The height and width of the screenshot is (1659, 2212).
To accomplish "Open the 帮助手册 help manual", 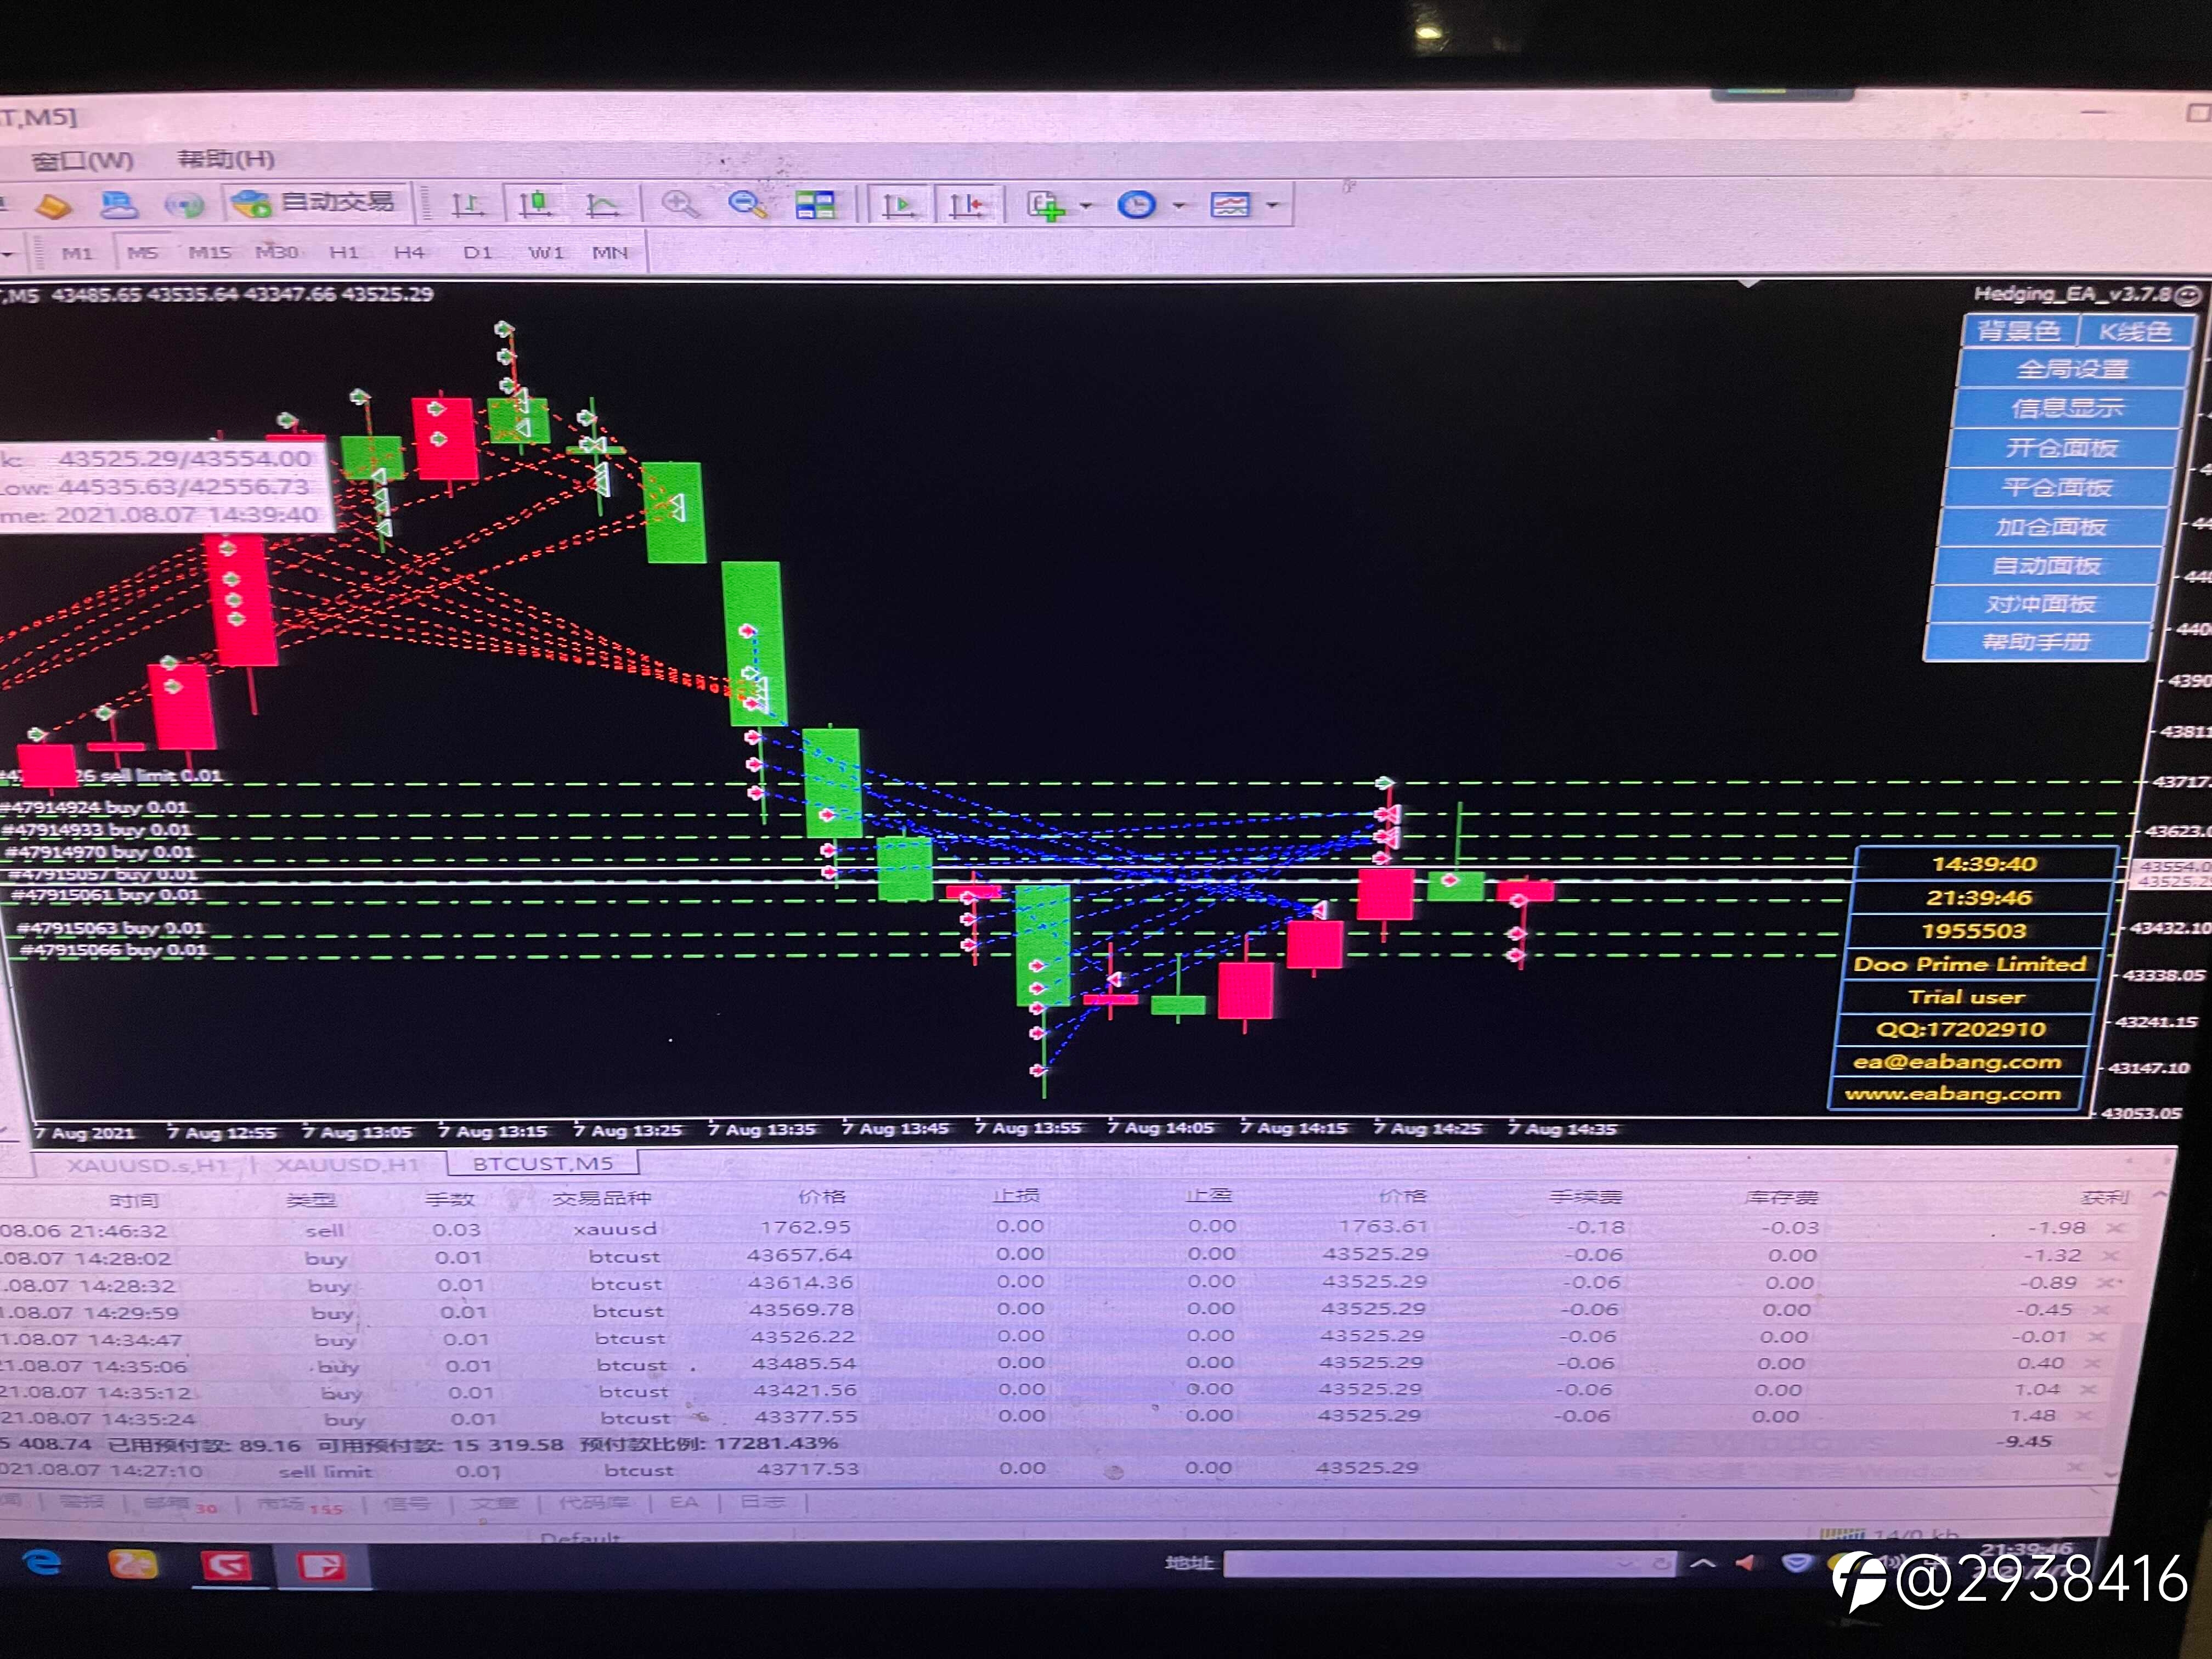I will [x=2035, y=642].
